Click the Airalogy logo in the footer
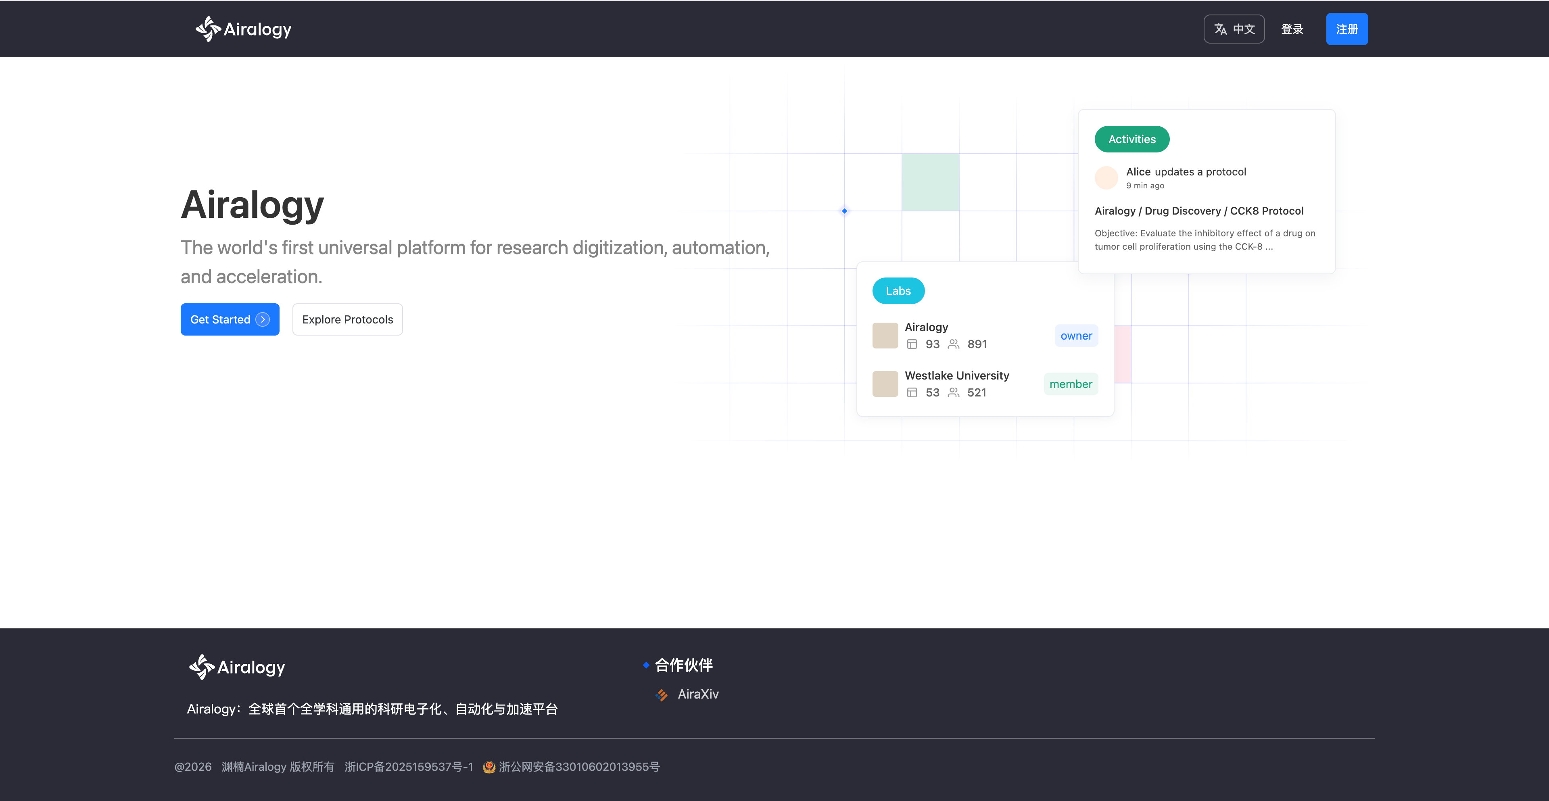1549x801 pixels. (x=237, y=667)
